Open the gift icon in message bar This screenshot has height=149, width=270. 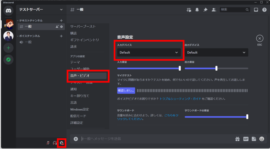pyautogui.click(x=238, y=139)
